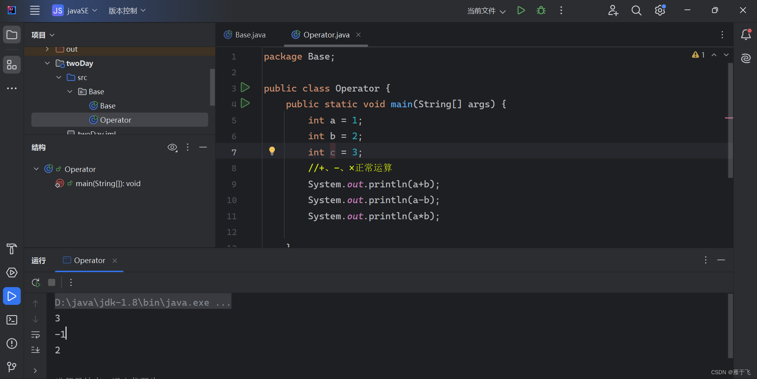Open the javaSE project dropdown

[x=75, y=11]
